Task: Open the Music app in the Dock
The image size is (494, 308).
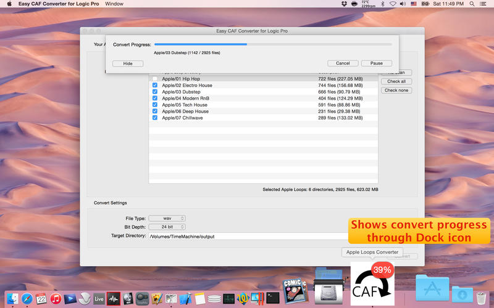Action: coord(56,298)
